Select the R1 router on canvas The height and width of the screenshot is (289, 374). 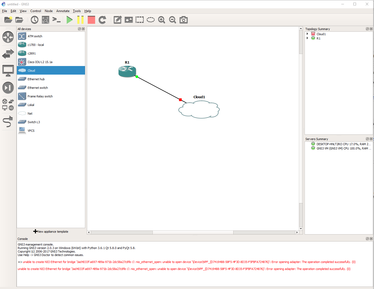coord(127,72)
